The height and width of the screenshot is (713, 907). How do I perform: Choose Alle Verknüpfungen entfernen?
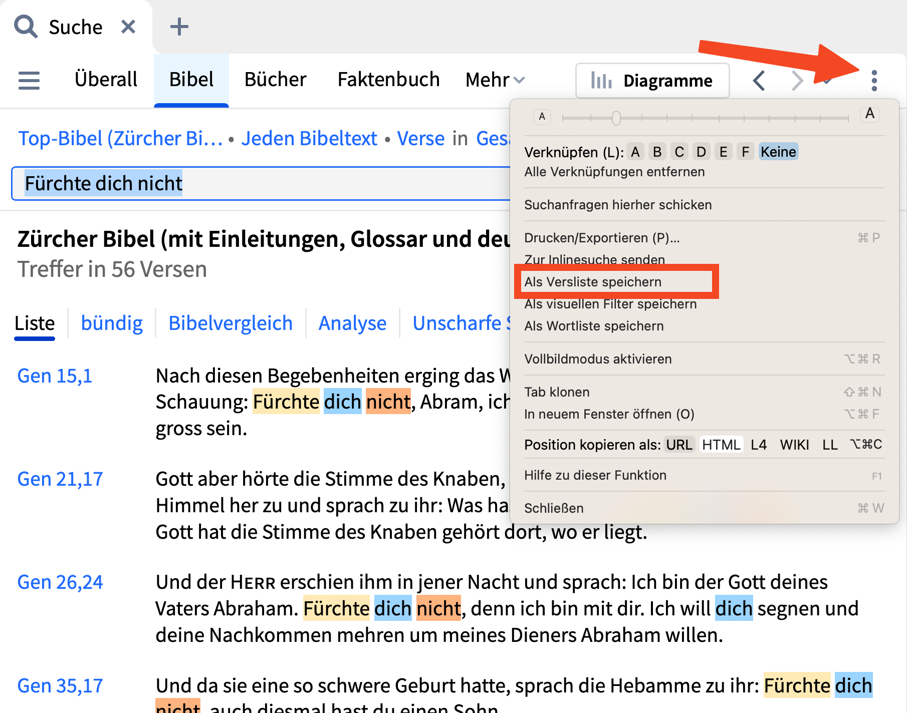[614, 172]
